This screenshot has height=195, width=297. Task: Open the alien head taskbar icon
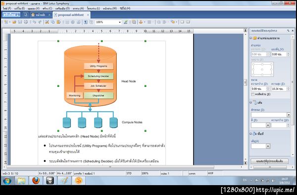coord(50,181)
